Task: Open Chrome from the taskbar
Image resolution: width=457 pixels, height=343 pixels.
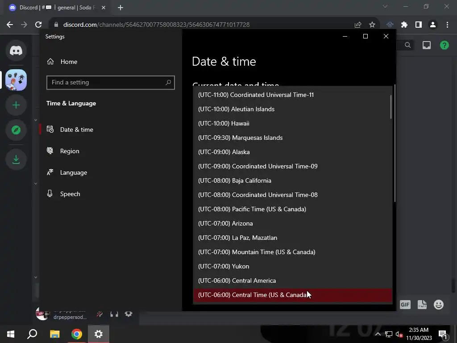Action: pos(77,334)
